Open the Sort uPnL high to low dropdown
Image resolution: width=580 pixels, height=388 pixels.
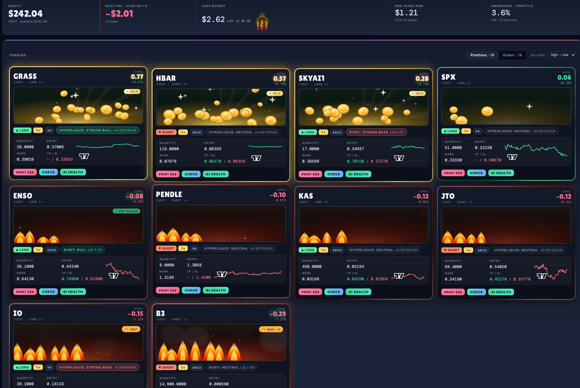pyautogui.click(x=561, y=55)
